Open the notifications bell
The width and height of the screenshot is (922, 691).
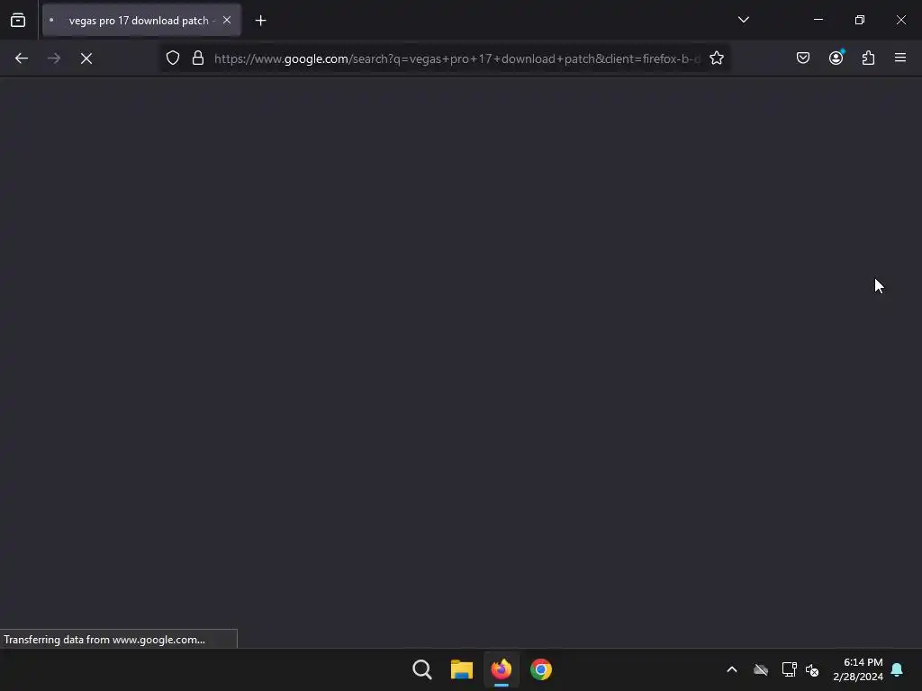pos(897,669)
